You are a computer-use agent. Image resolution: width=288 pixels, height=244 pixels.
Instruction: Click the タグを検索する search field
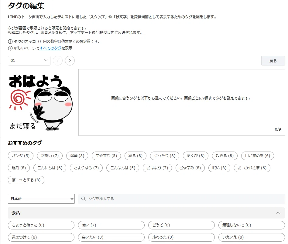(182, 199)
